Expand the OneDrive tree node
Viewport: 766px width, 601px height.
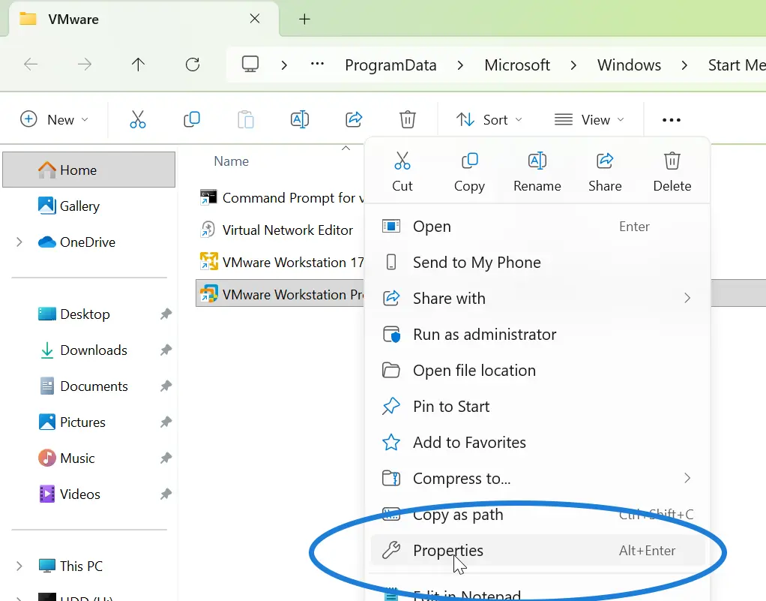pyautogui.click(x=19, y=242)
